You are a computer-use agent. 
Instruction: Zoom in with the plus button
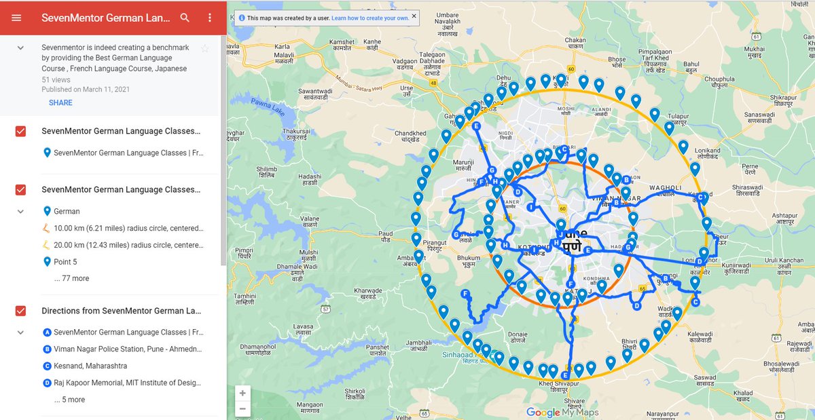point(243,393)
